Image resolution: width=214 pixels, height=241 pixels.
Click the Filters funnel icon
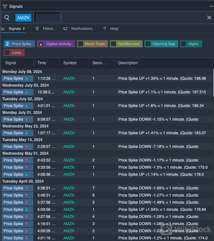(x=37, y=29)
